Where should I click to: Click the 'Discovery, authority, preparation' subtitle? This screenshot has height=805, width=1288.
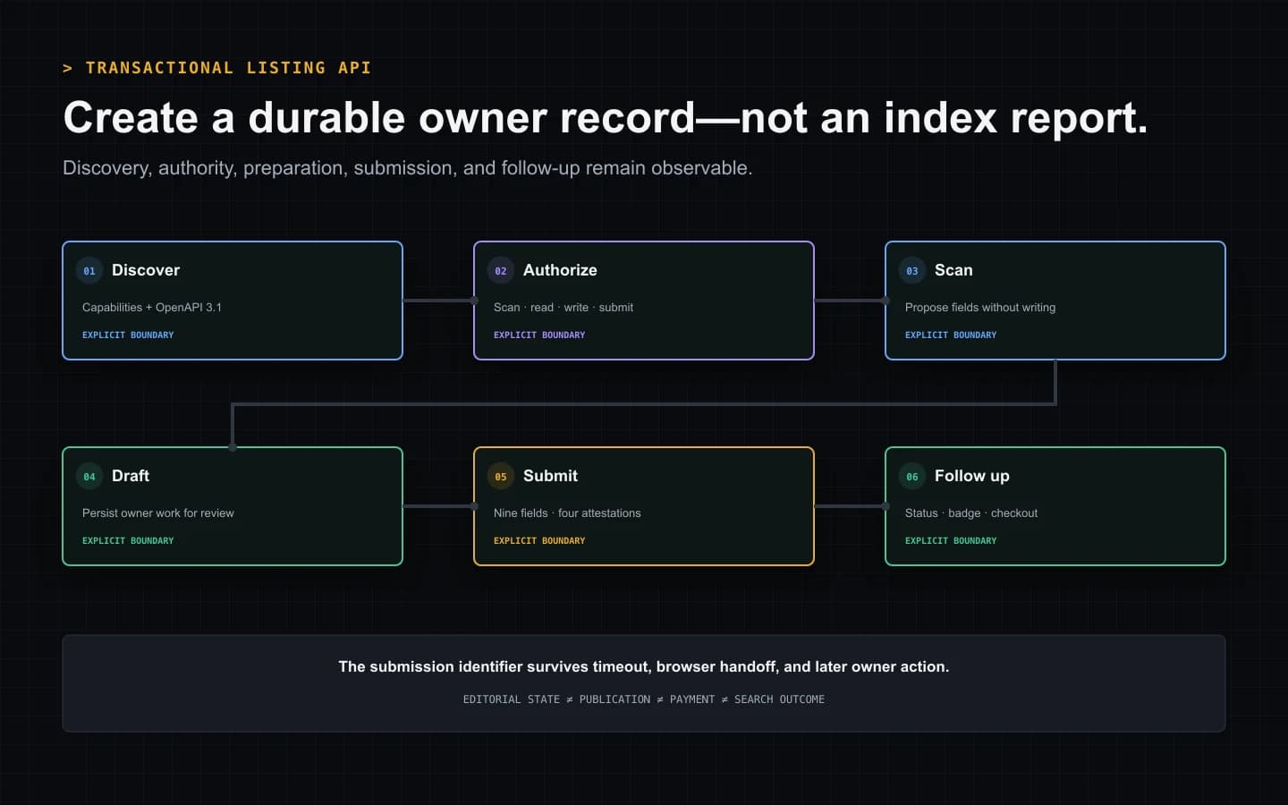(407, 168)
